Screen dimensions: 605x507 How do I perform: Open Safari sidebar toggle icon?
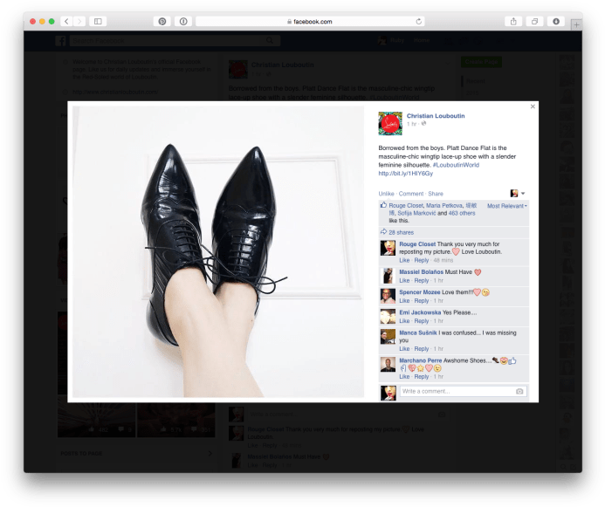coord(98,21)
